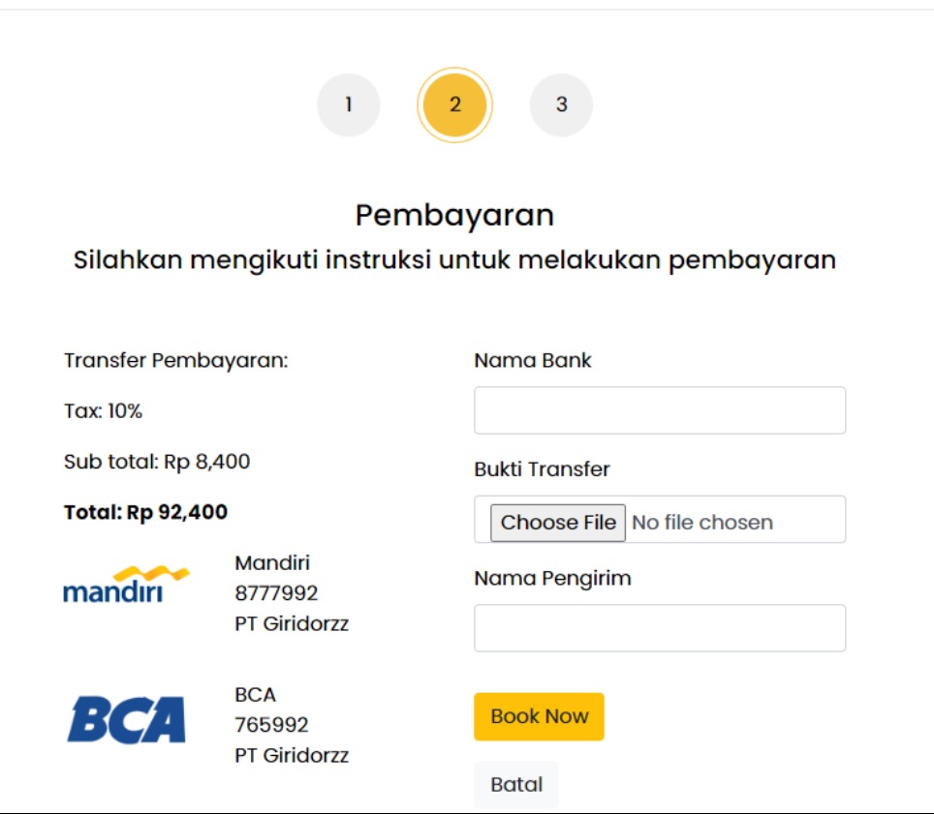Cancel the payment with the Batal button
This screenshot has height=814, width=934.
(x=516, y=784)
